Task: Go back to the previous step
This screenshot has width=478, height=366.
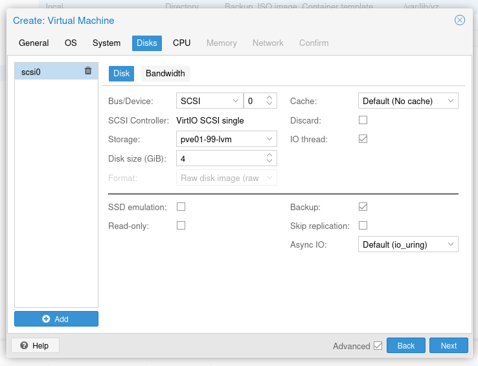Action: coord(405,345)
